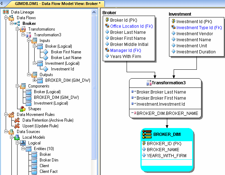Click the Investment Type Id foreign key icon
225x175 pixels.
[173, 27]
